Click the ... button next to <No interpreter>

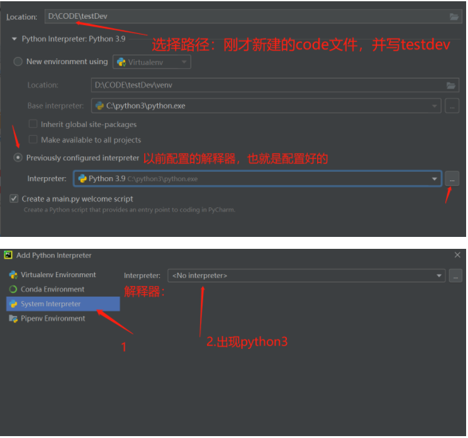click(x=455, y=275)
